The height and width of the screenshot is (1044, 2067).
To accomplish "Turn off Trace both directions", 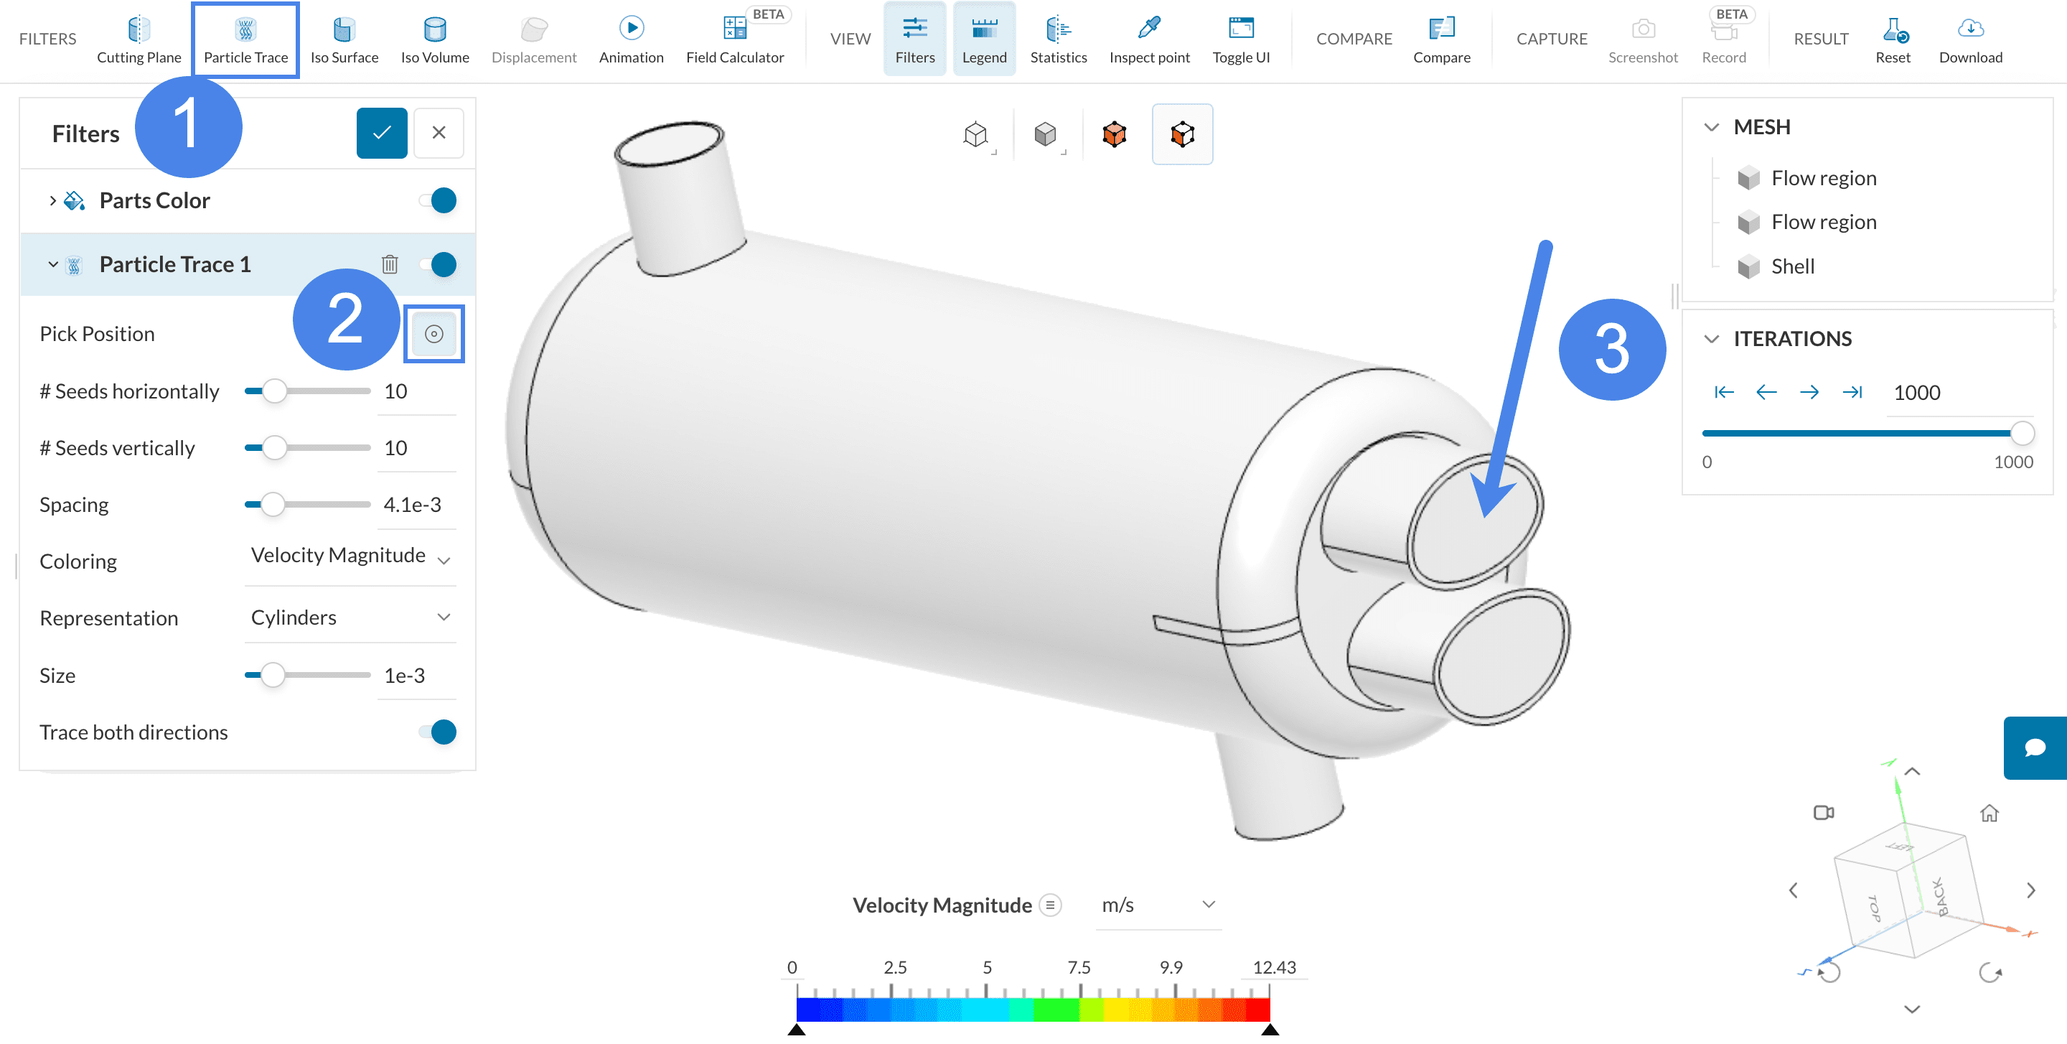I will pyautogui.click(x=439, y=732).
